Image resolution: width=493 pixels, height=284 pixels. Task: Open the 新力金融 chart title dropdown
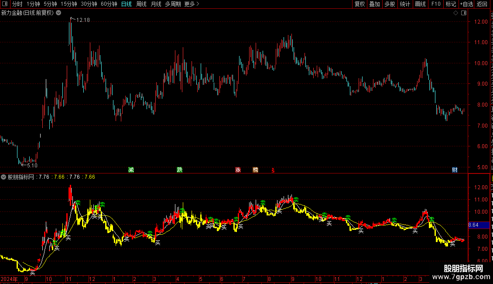coord(58,13)
